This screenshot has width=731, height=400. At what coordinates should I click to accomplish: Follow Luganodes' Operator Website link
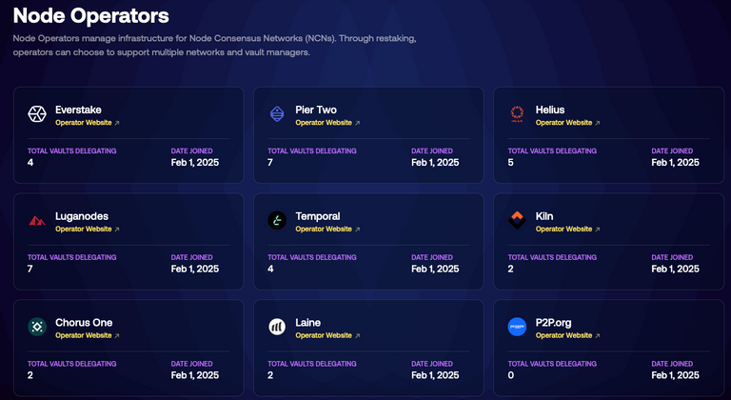coord(87,230)
